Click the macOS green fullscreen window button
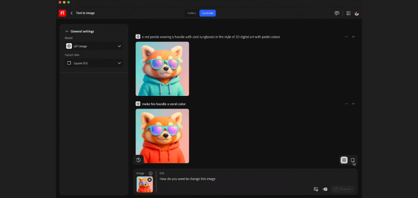 click(x=69, y=2)
